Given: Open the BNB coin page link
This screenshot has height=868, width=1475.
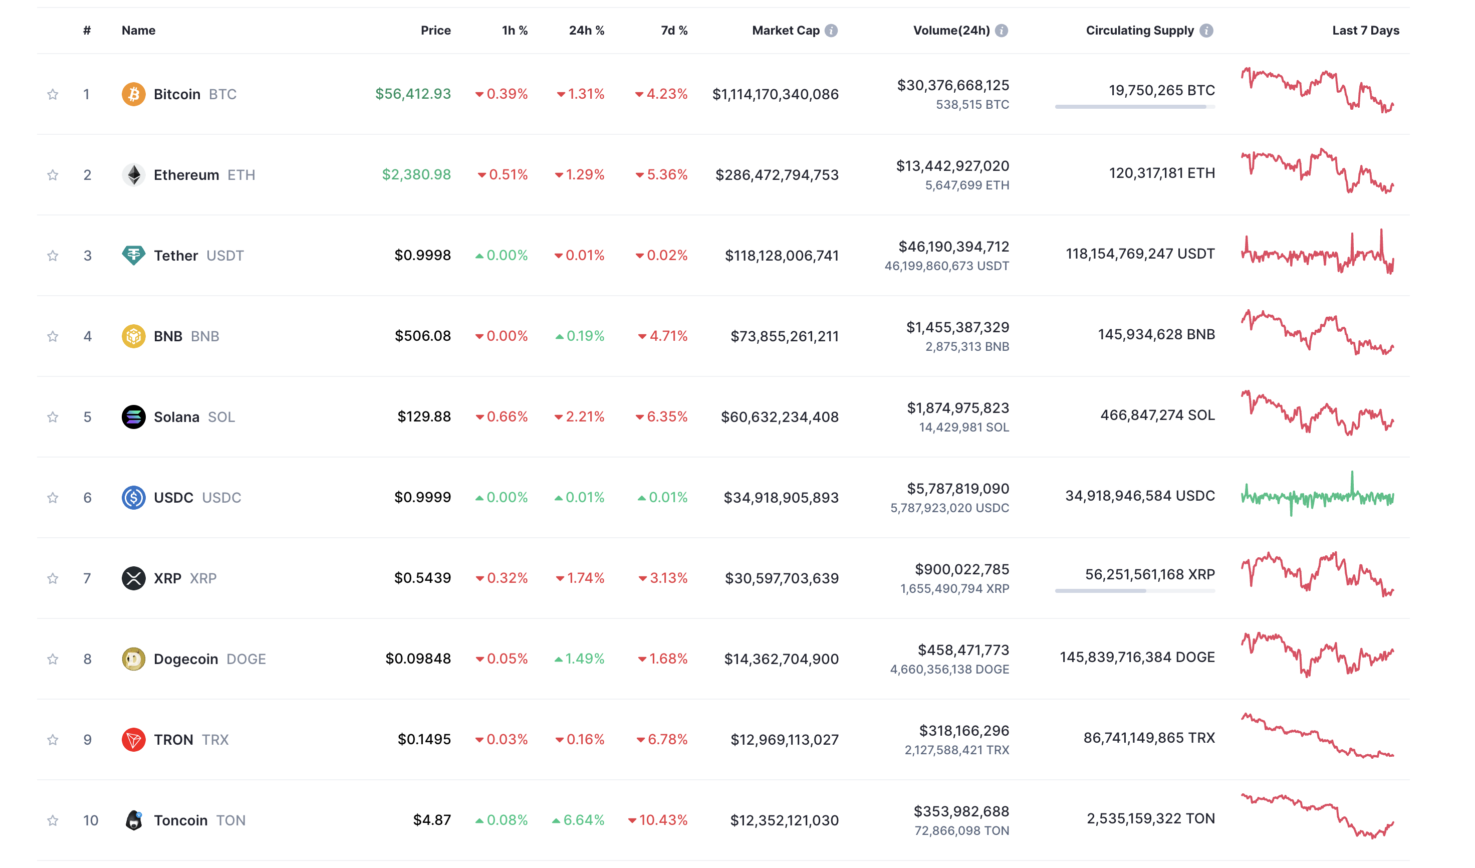Looking at the screenshot, I should pyautogui.click(x=168, y=336).
